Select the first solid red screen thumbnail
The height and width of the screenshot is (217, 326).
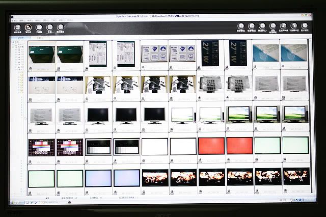[x=211, y=146]
